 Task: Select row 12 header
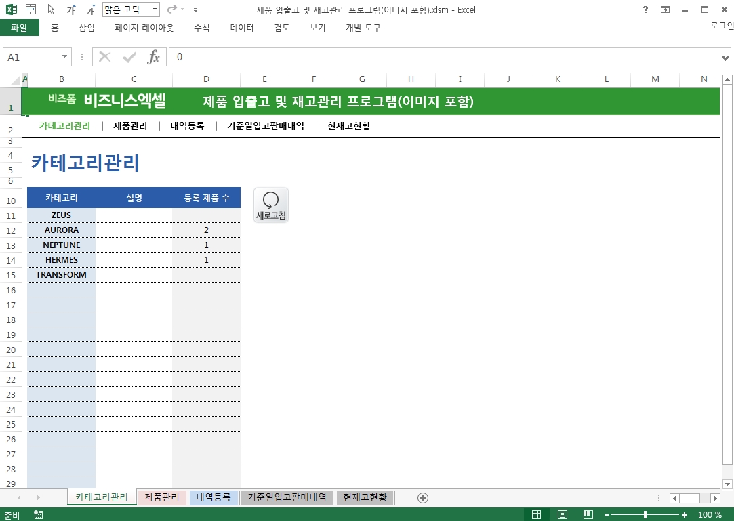(11, 231)
